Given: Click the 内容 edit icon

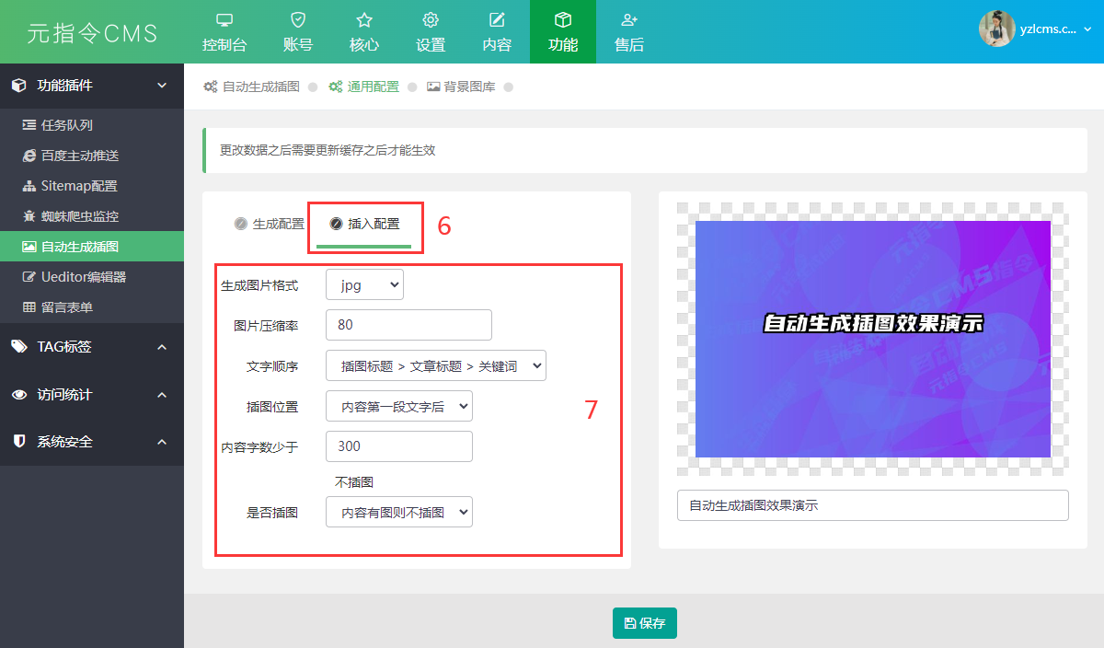Looking at the screenshot, I should click(x=497, y=20).
